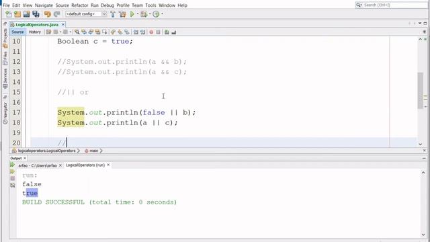Viewport: 430px width, 242px height.
Task: Click the Open Project icon
Action: (x=27, y=14)
